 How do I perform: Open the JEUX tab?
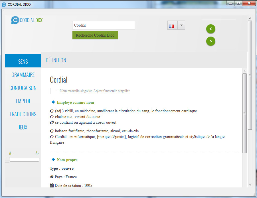(x=23, y=127)
